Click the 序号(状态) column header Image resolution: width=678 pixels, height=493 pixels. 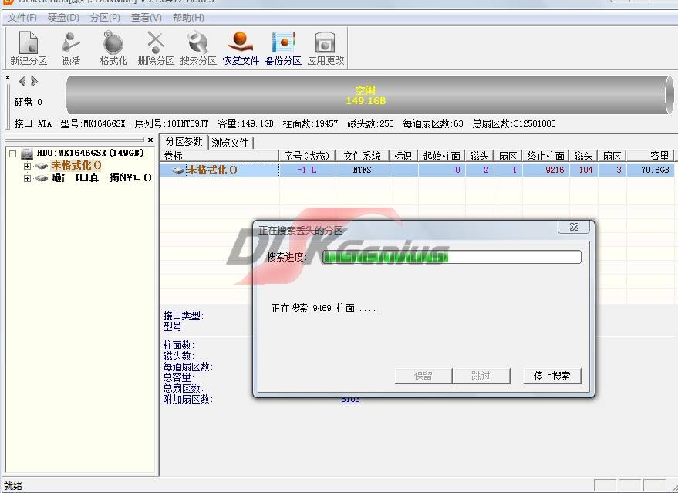[x=307, y=156]
